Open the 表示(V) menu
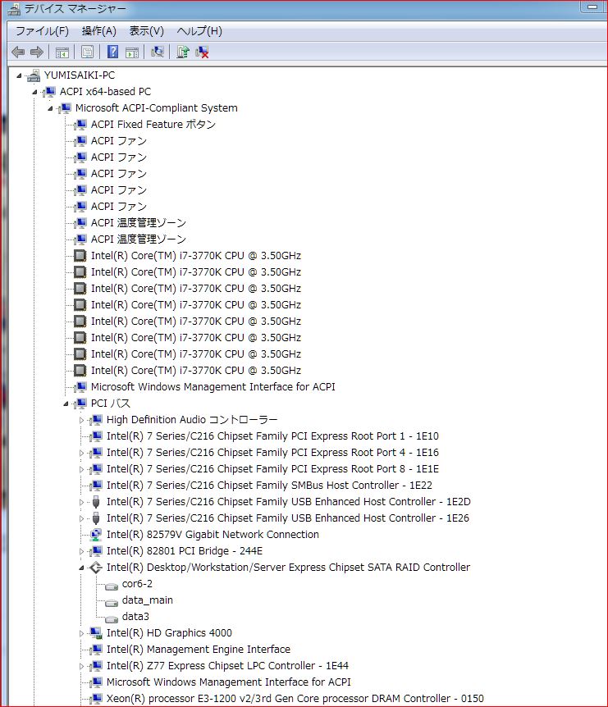 147,31
